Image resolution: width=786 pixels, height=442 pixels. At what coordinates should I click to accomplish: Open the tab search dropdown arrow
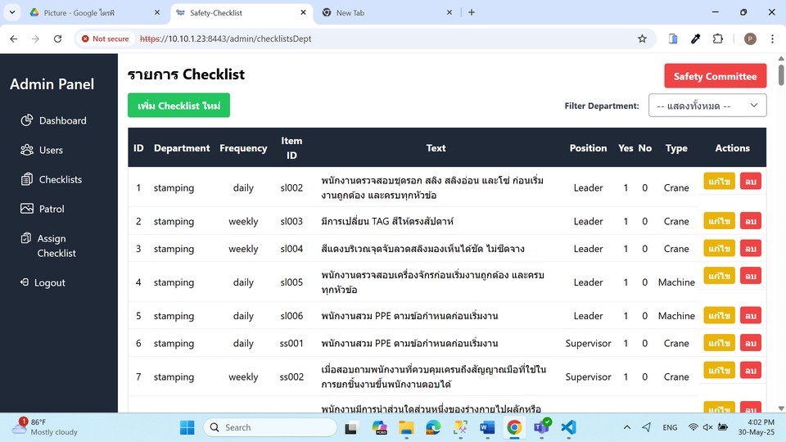(x=12, y=12)
